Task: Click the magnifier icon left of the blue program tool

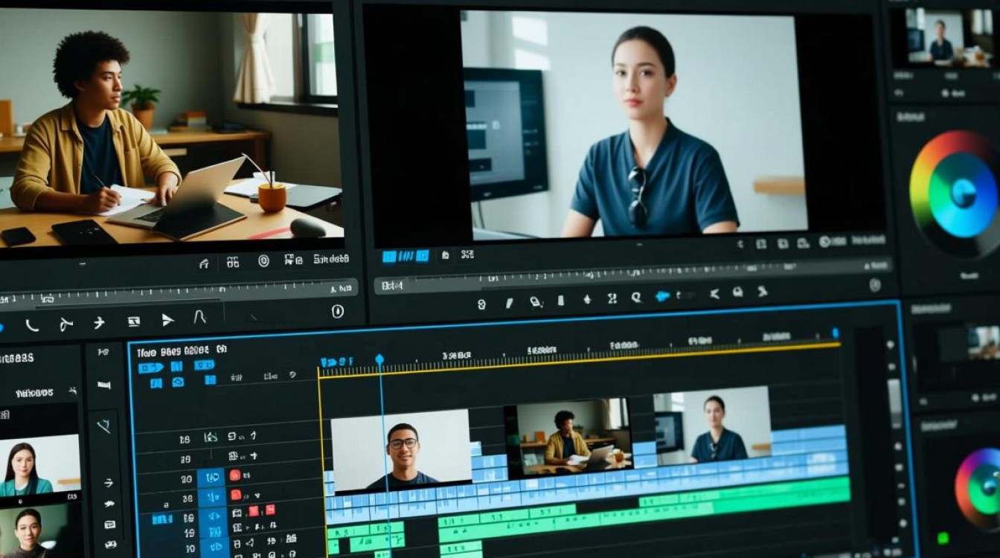Action: pyautogui.click(x=637, y=297)
